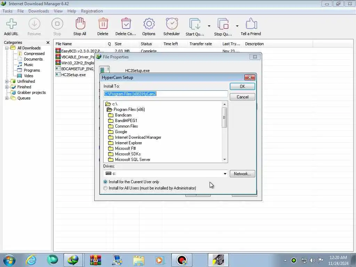Viewport: 356px width, 267px height.
Task: Expand the Unfinished category node
Action: [x=7, y=81]
